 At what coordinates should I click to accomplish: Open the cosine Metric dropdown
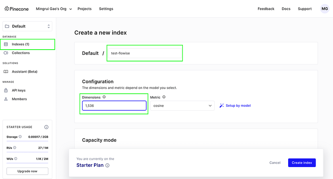click(x=182, y=106)
